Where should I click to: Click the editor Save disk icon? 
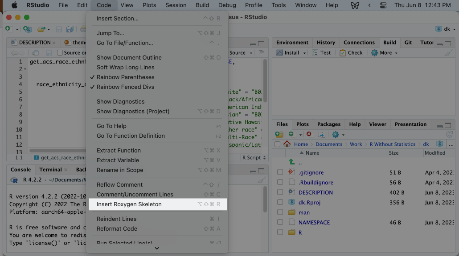click(49, 53)
